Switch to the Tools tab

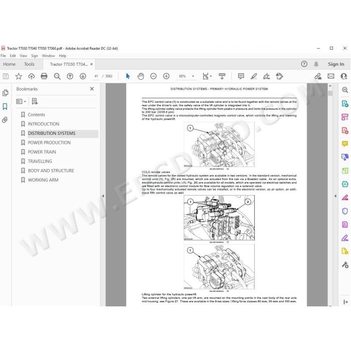[x=29, y=64]
